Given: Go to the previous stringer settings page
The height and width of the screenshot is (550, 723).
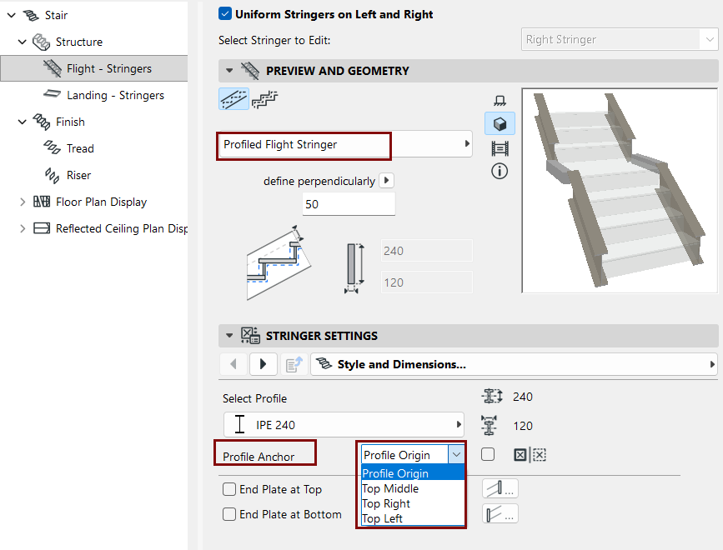Looking at the screenshot, I should (233, 364).
